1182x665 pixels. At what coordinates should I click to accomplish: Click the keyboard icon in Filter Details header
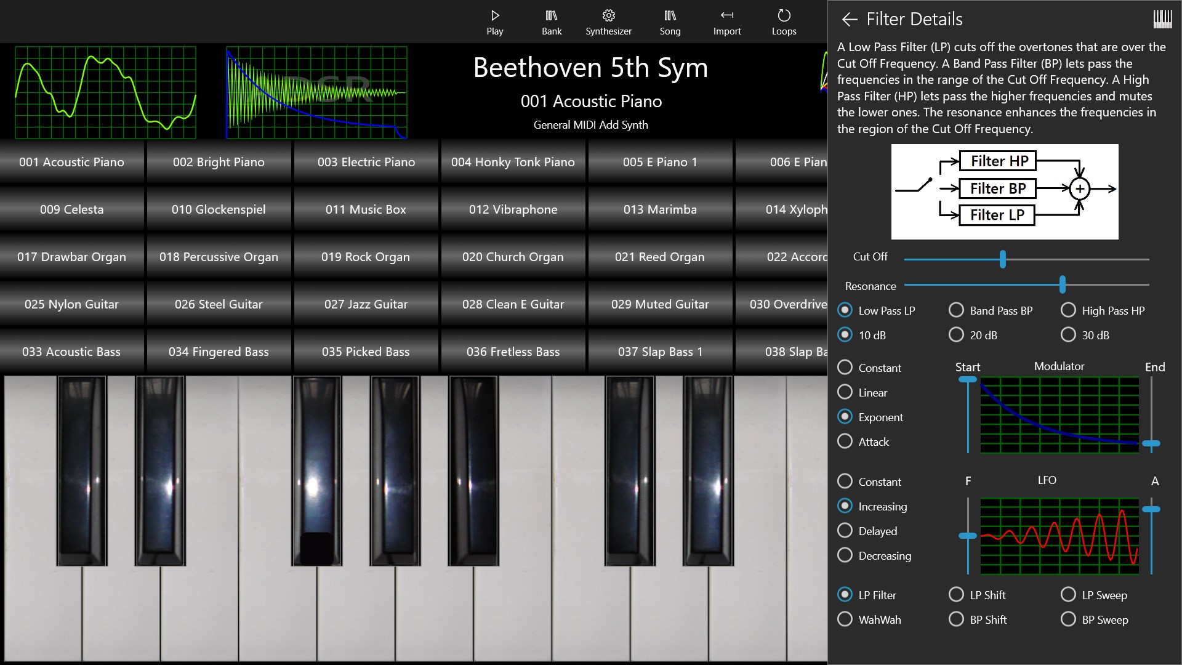(x=1162, y=18)
